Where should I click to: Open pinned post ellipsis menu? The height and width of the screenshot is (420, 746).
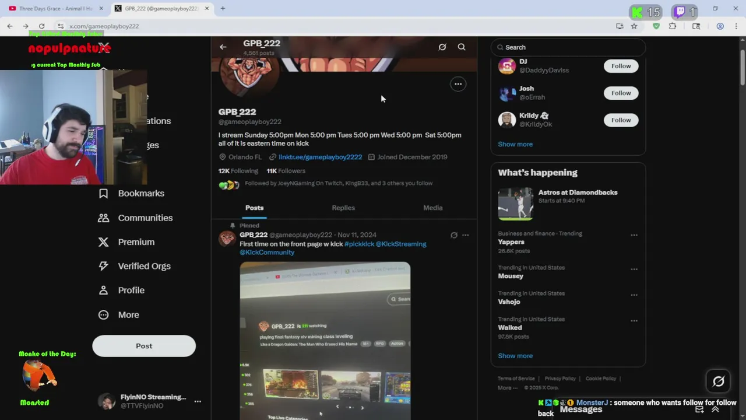pos(465,235)
